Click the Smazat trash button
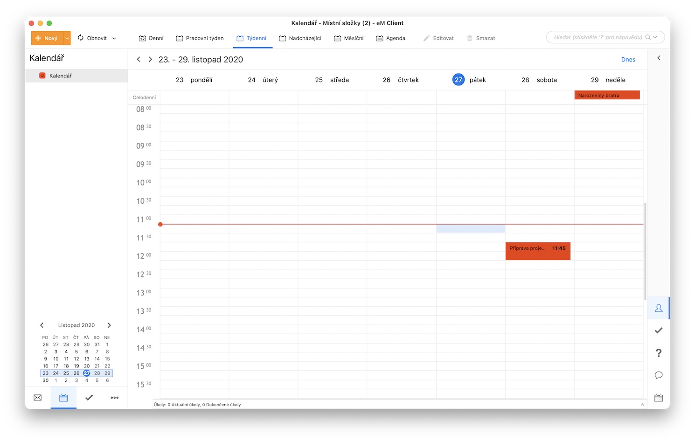Screen dimensions: 695x442 click(481, 38)
